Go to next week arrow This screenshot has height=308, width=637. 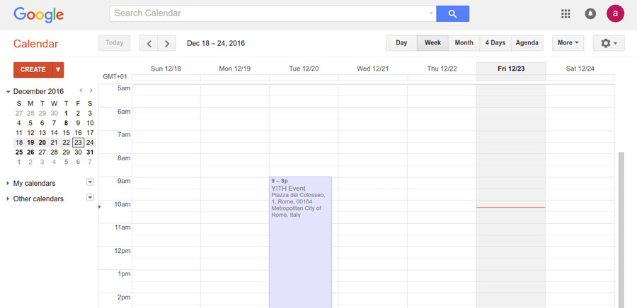tap(167, 43)
